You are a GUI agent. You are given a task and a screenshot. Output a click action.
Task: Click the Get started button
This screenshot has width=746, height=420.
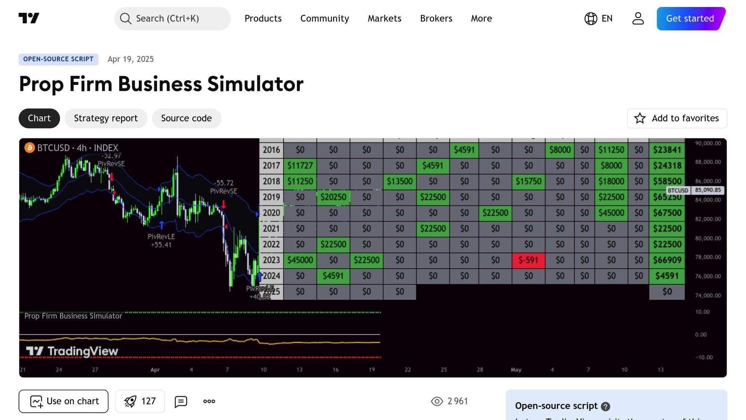(x=690, y=18)
